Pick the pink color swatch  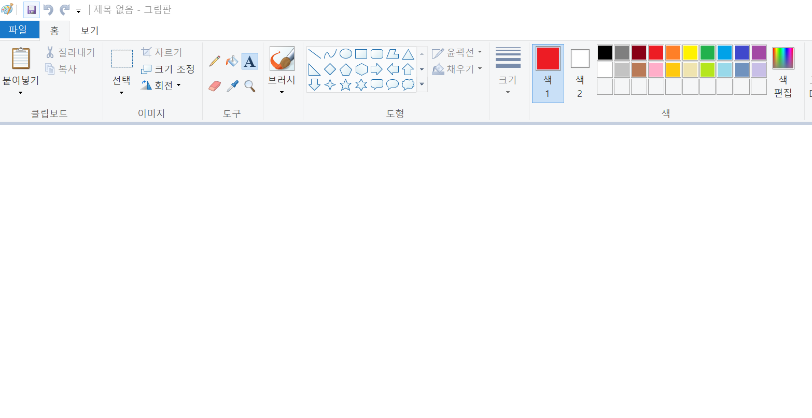pyautogui.click(x=656, y=69)
